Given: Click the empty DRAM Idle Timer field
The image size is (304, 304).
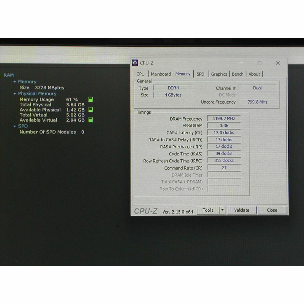Looking at the screenshot, I should click(x=224, y=175).
